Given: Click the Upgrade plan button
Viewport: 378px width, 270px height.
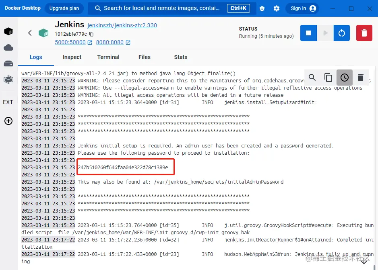Looking at the screenshot, I should (64, 8).
